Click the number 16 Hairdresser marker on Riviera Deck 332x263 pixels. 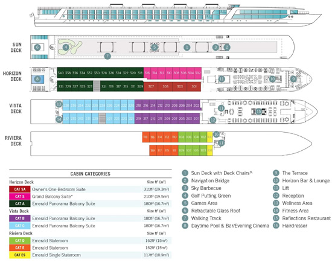(216, 134)
